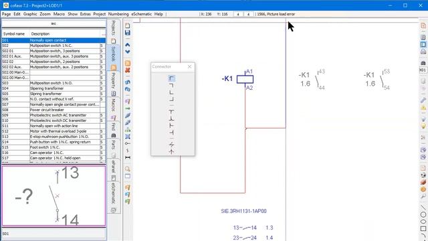Select row S04 Slipering transformer
Screen dimensions: 428x241
pyautogui.click(x=53, y=88)
